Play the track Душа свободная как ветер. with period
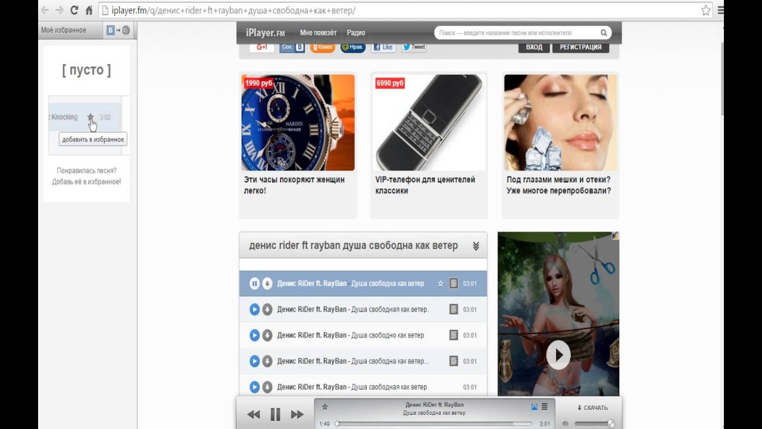The height and width of the screenshot is (429, 762). (254, 309)
